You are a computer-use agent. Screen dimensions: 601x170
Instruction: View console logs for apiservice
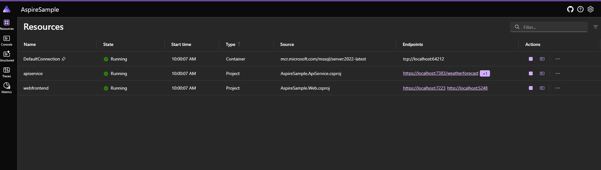[x=542, y=73]
